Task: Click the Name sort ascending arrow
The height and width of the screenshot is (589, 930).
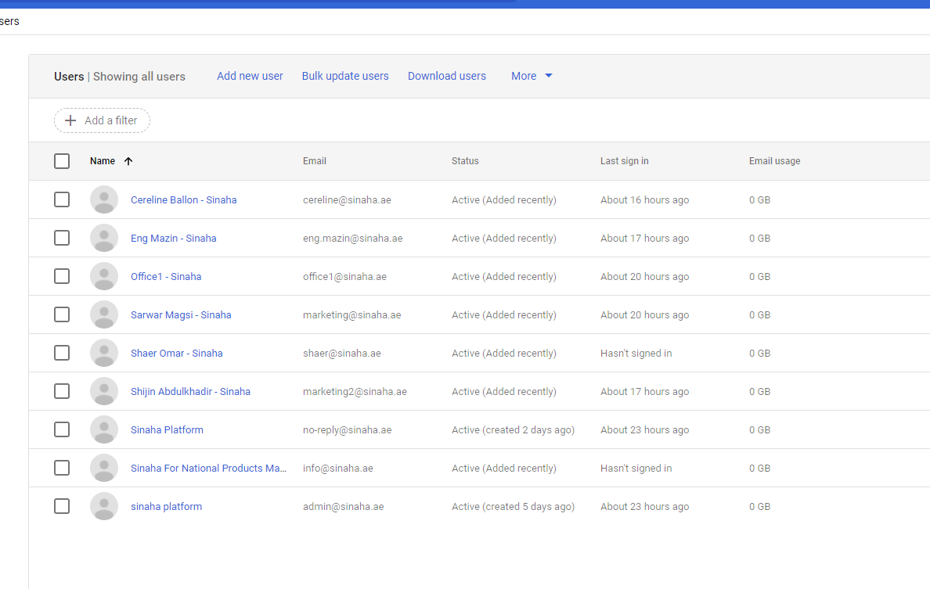Action: 128,161
